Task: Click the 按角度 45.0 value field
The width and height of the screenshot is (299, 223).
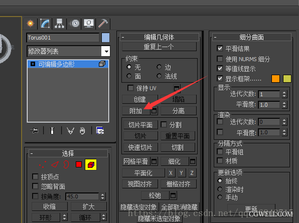Action: (x=82, y=196)
